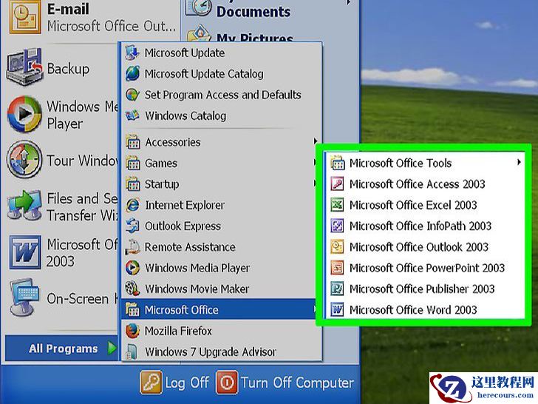Viewport: 538px width, 404px height.
Task: Click the E-mail Outlook icon at the top
Action: click(x=24, y=17)
